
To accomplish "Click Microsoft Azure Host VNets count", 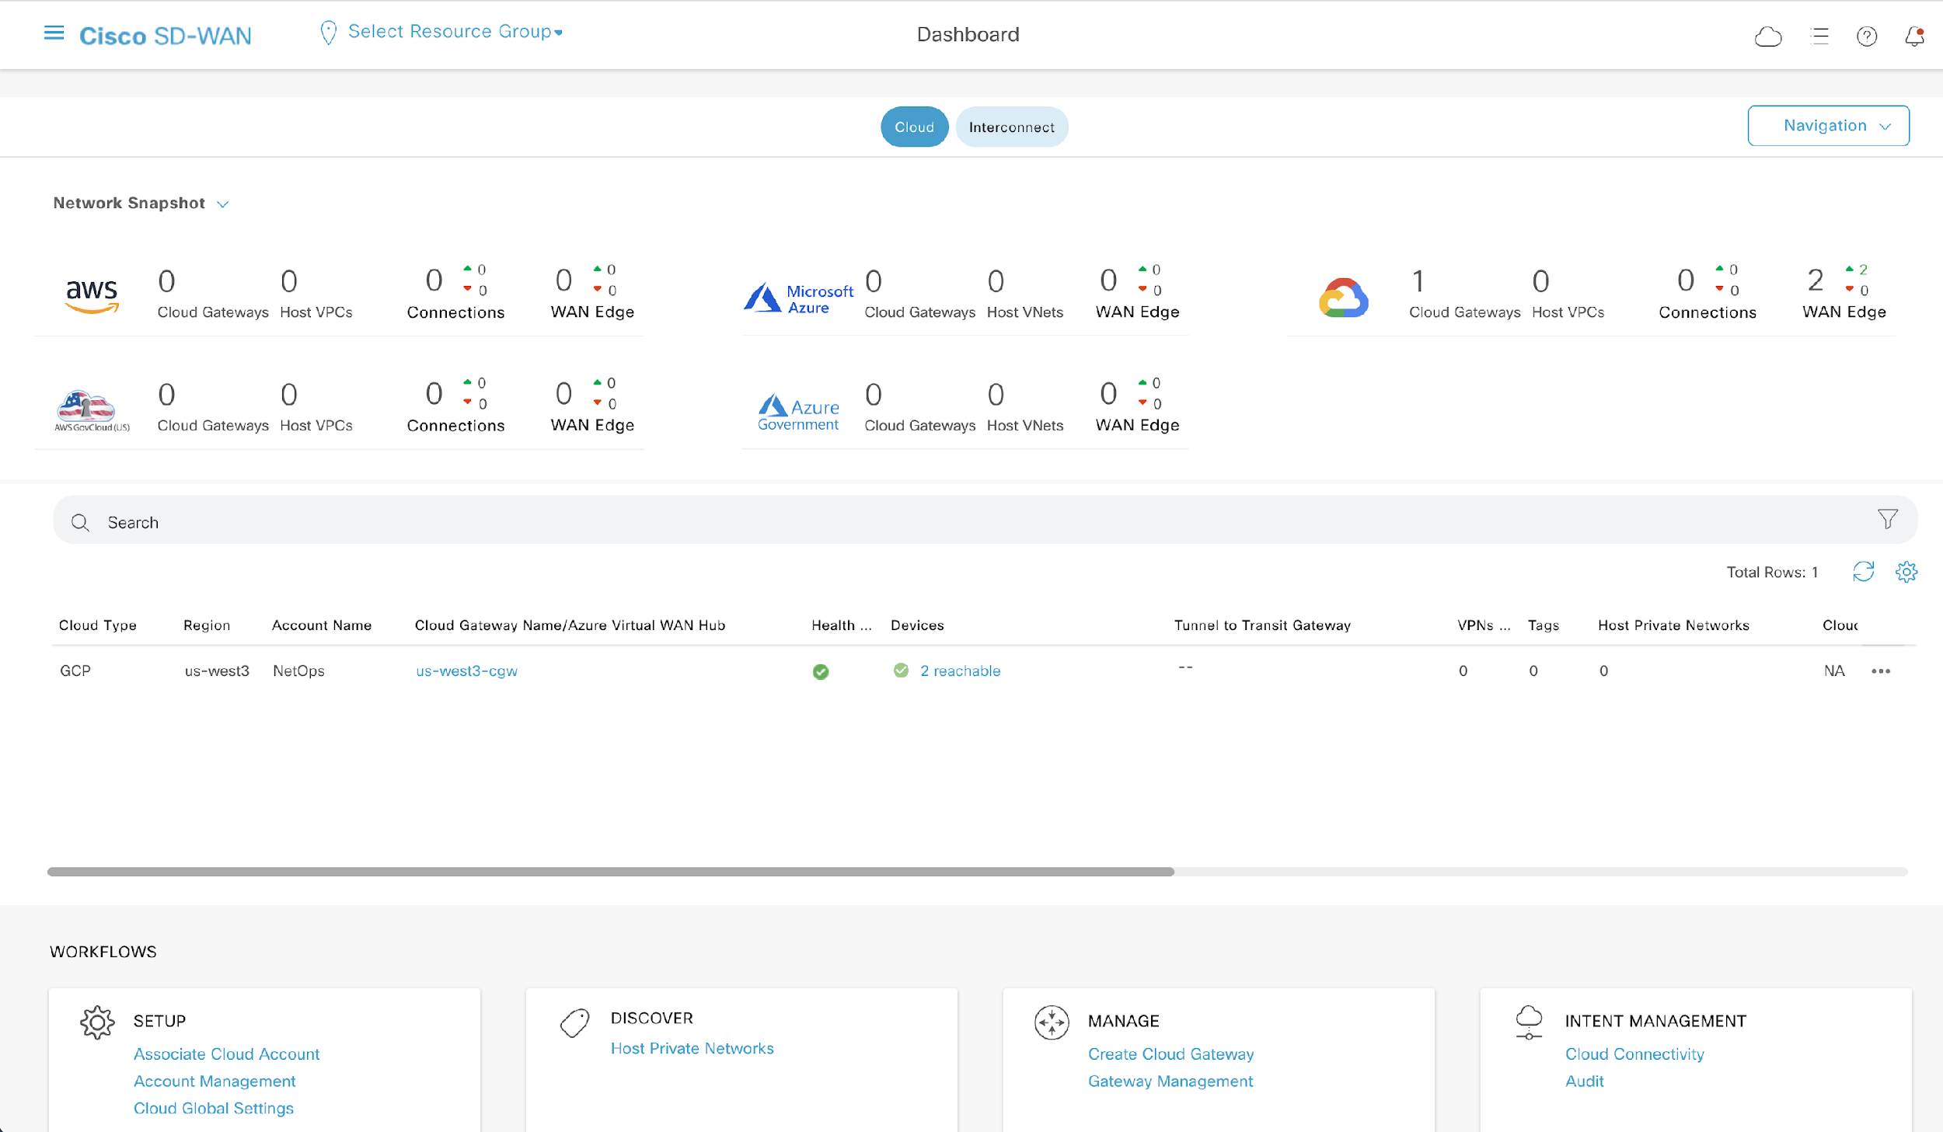I will click(996, 281).
